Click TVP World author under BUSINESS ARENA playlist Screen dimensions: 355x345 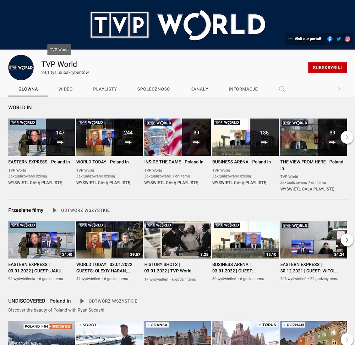point(221,170)
